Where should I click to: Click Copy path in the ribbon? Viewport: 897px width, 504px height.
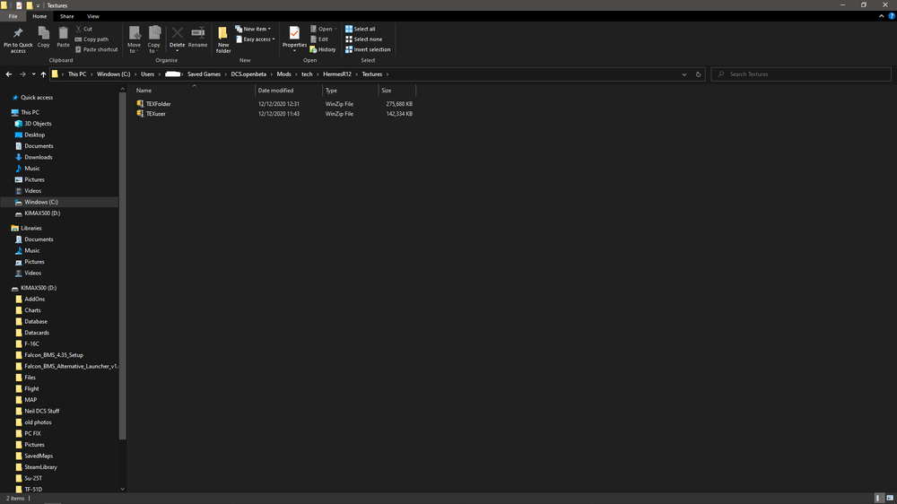(x=91, y=39)
